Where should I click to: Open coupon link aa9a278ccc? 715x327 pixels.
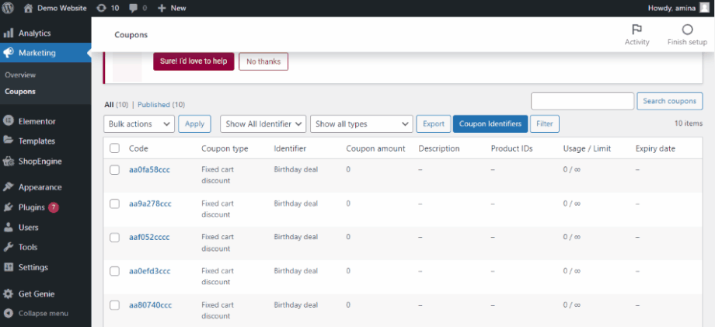pyautogui.click(x=150, y=204)
